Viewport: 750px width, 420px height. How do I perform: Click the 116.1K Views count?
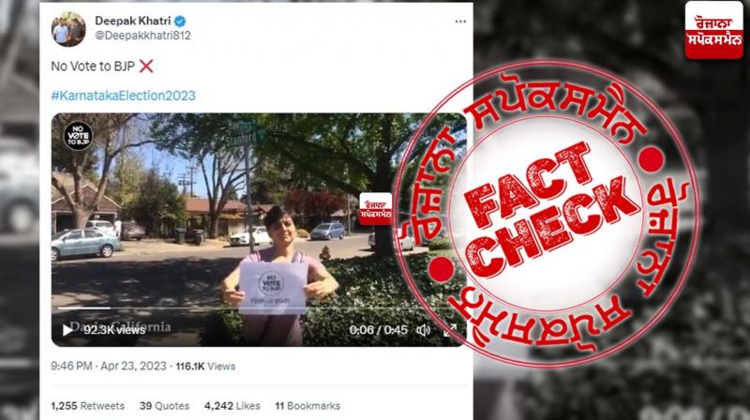[x=205, y=366]
